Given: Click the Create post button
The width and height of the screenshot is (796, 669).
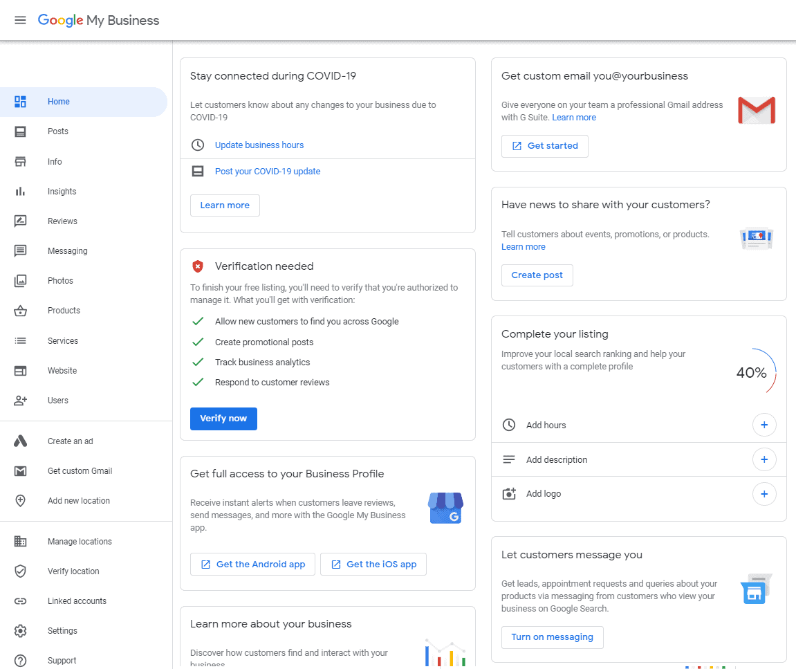Looking at the screenshot, I should 537,275.
